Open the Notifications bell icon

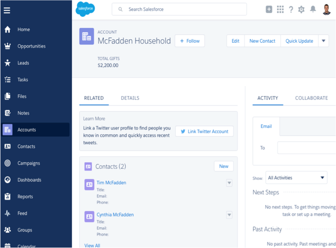313,9
